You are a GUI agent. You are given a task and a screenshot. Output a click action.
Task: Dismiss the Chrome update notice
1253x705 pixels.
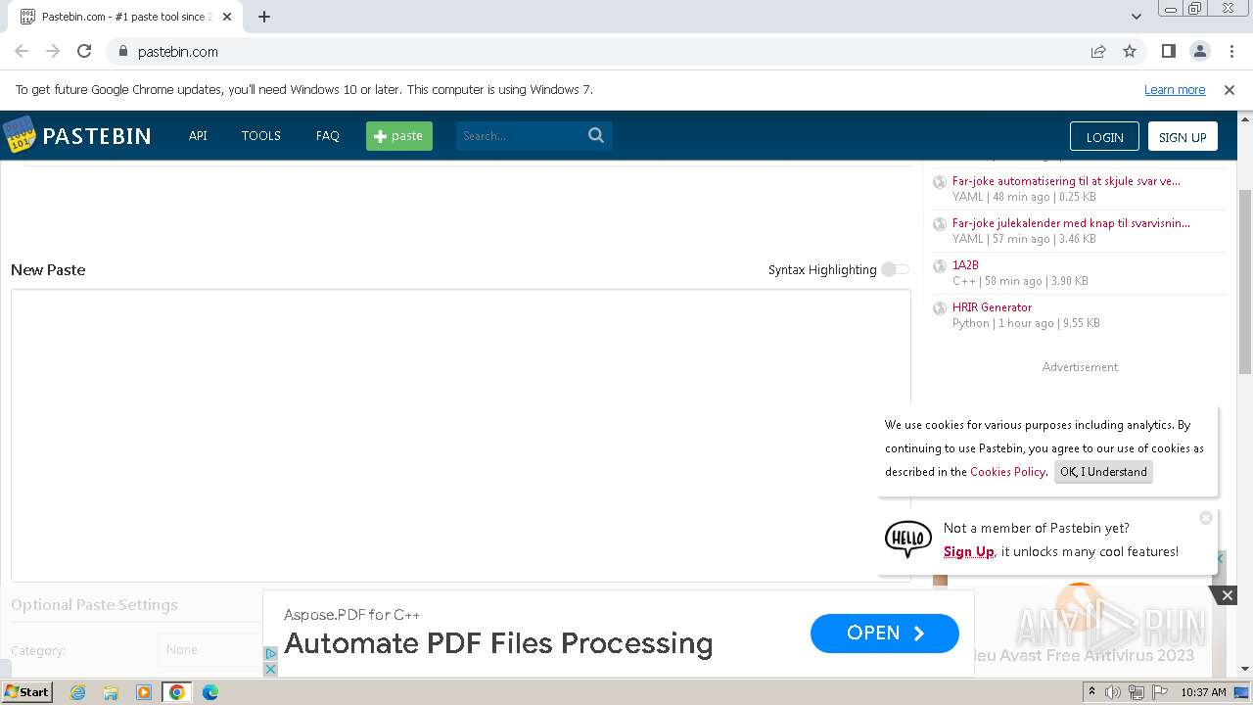pos(1230,89)
